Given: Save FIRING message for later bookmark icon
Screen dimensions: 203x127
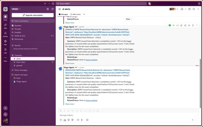Looking at the screenshot, I should point(193,25).
